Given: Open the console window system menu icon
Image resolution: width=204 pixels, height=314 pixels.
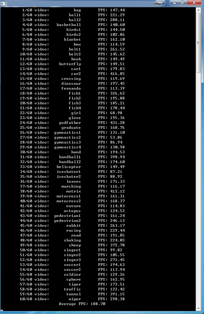Looking at the screenshot, I should [x=3, y=3].
